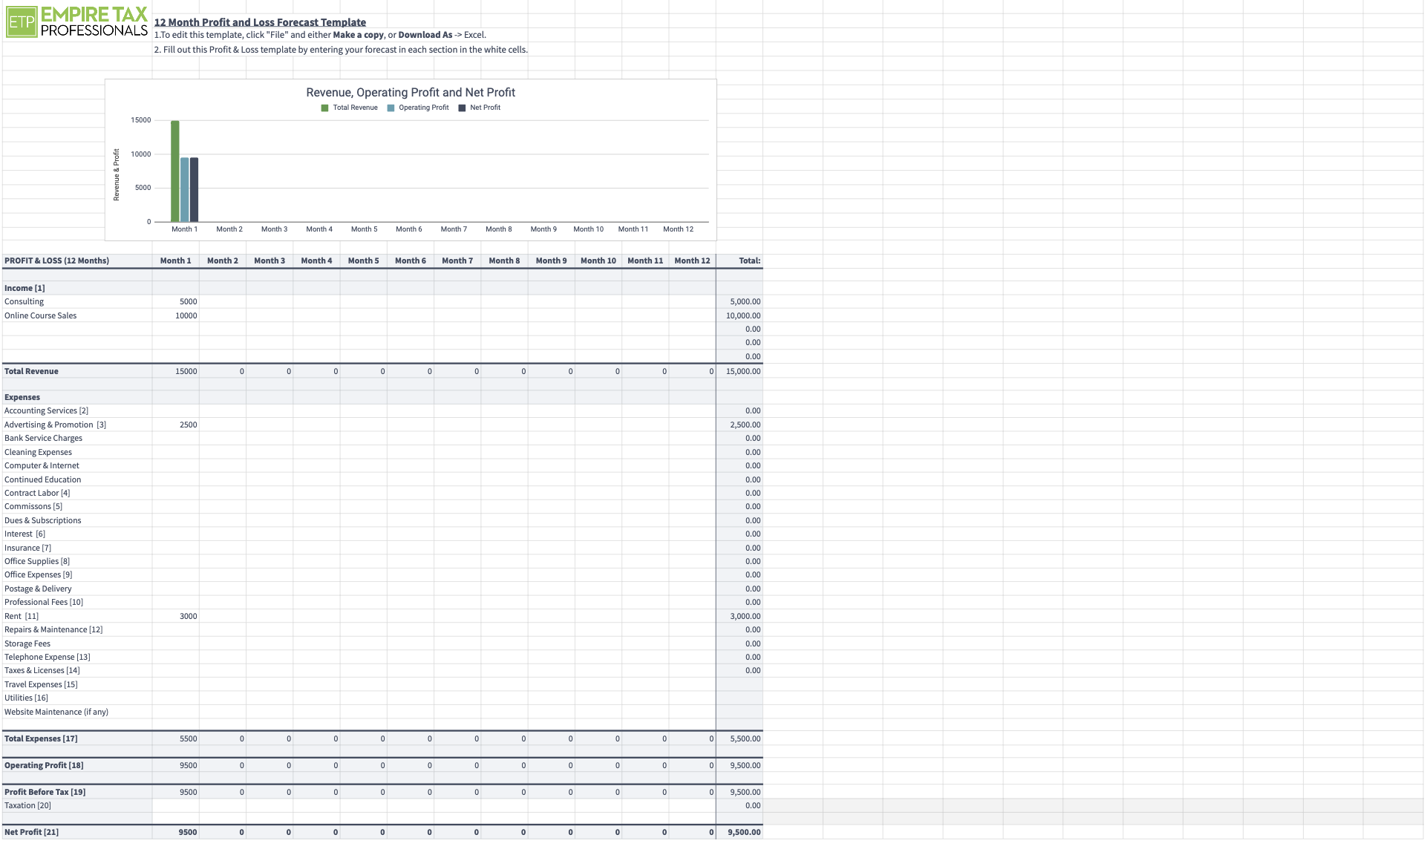Select the Taxation [20] Month 1 cell

(176, 805)
